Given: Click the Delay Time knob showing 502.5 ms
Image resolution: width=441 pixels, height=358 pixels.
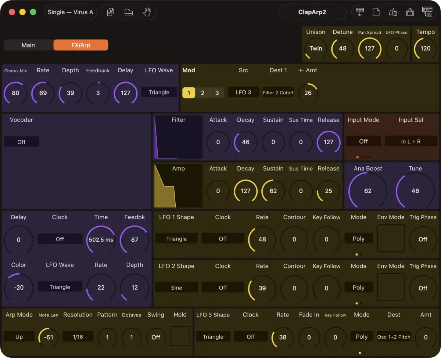Looking at the screenshot, I should point(101,240).
